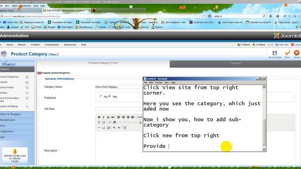Insert anchor using anchor icon

[x=140, y=122]
